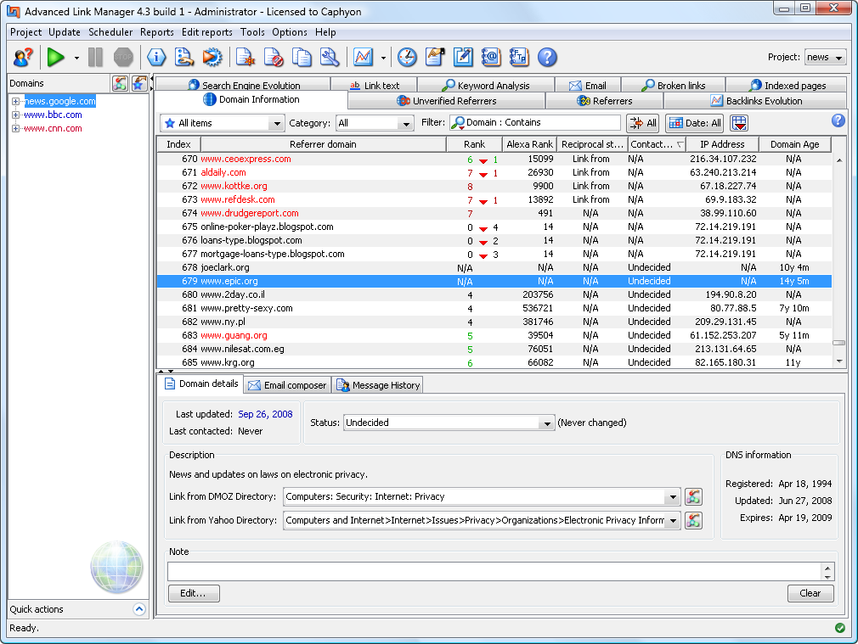Open the All items dropdown
The image size is (858, 644).
coord(223,123)
